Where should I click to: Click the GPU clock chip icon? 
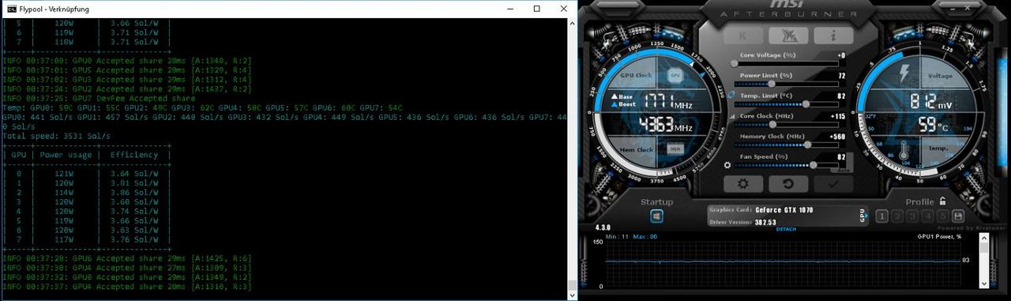675,76
